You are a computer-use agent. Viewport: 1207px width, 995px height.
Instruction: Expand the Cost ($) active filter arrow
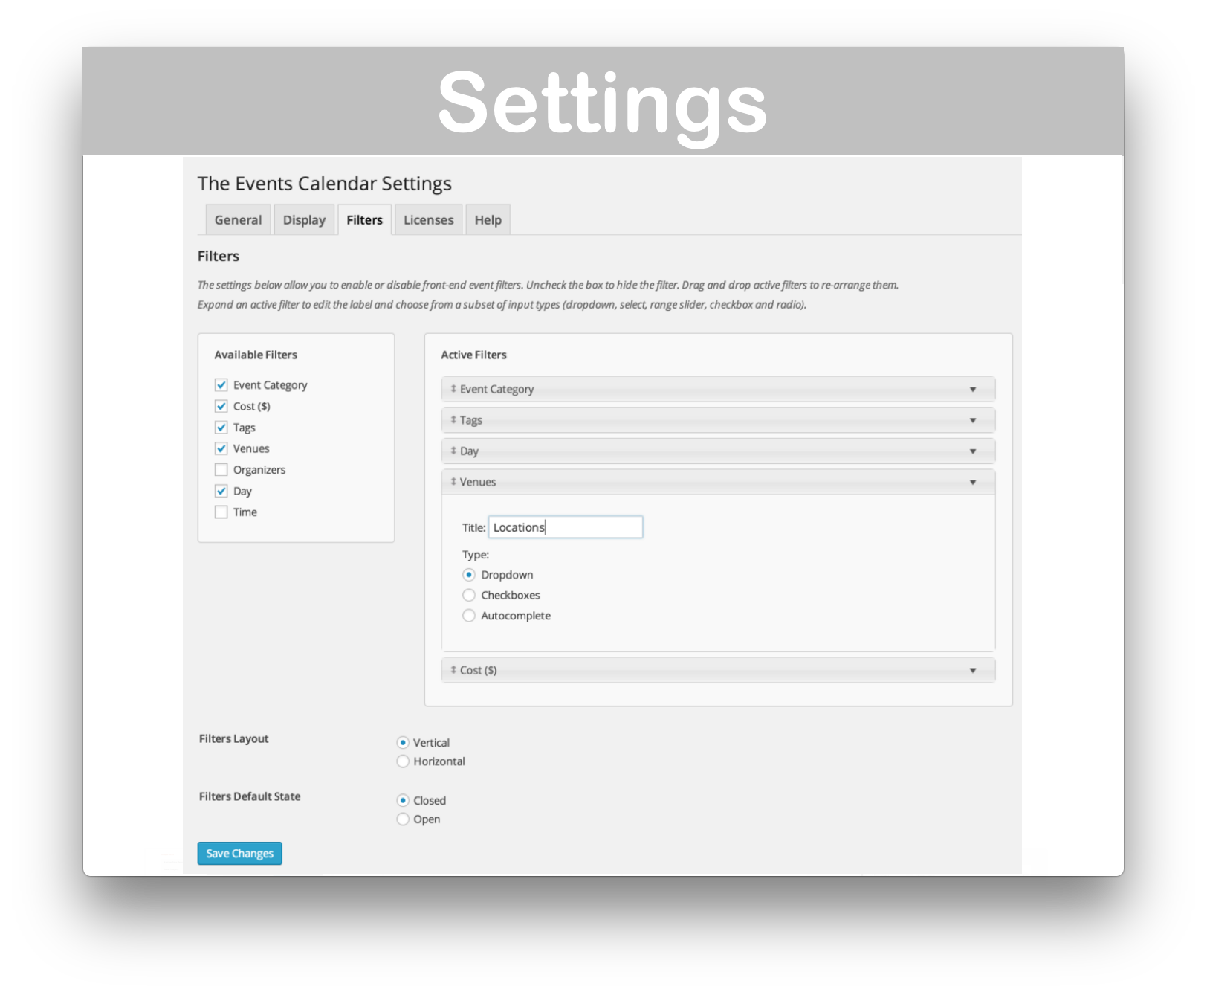tap(973, 671)
